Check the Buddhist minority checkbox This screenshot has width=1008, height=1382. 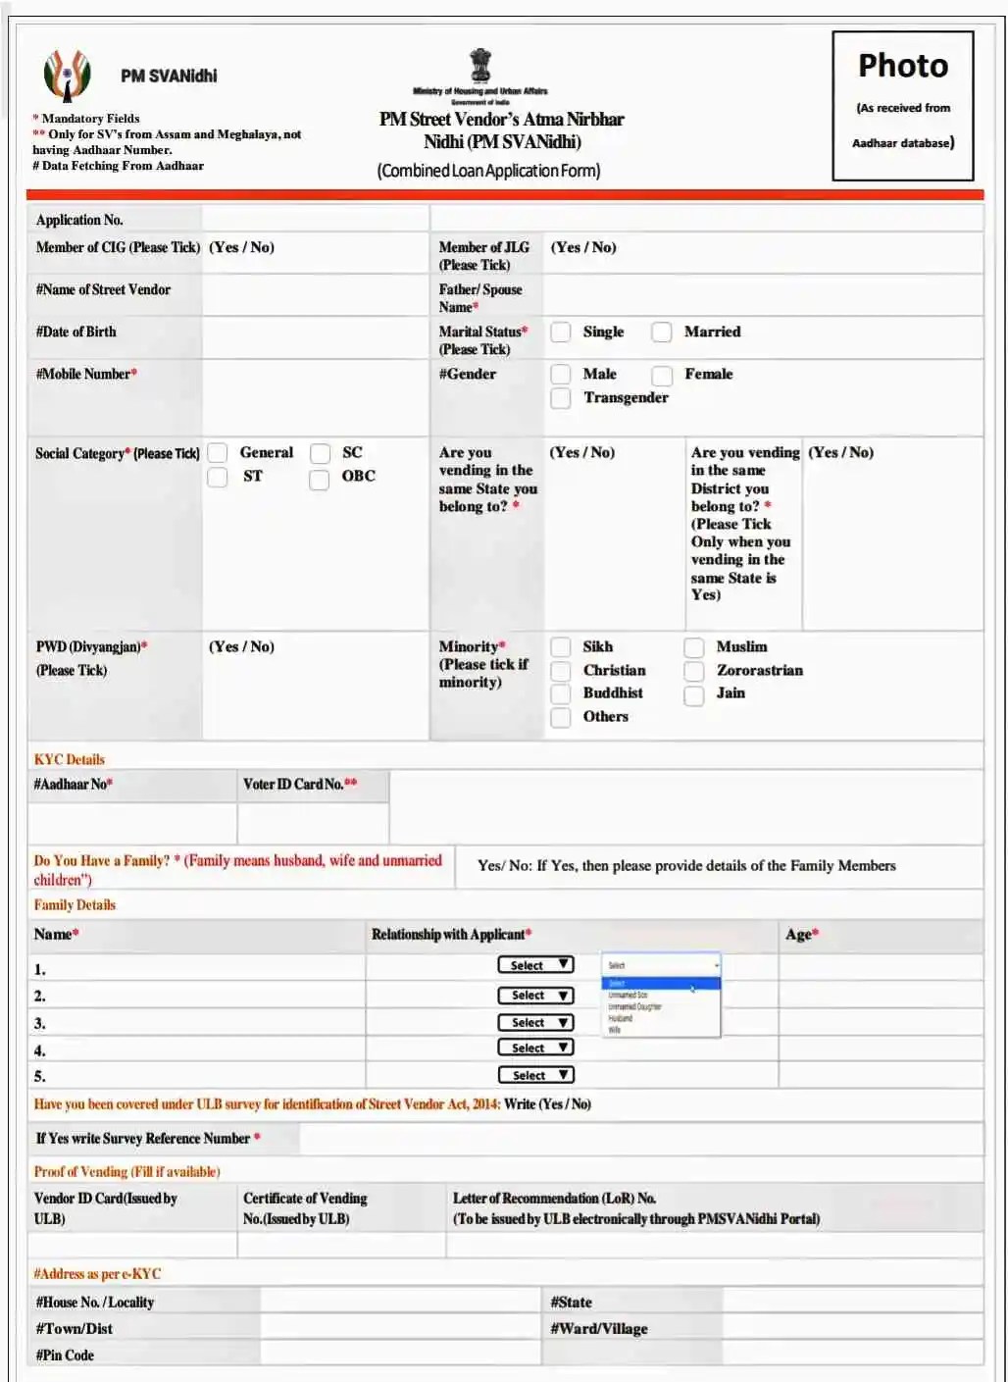(560, 693)
